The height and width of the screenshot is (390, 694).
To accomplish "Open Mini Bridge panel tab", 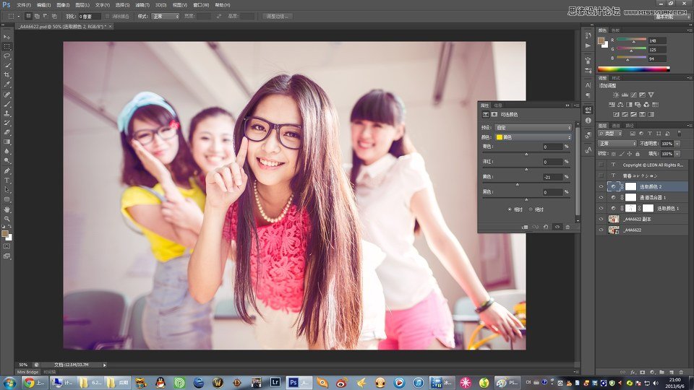I will [x=27, y=372].
